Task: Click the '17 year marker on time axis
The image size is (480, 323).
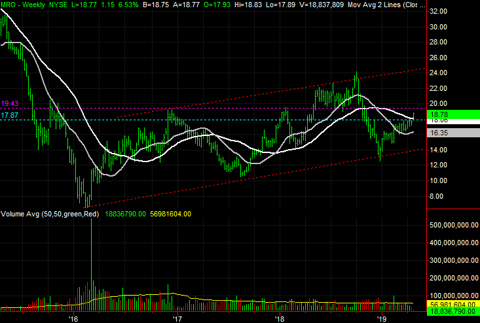Action: tap(177, 319)
